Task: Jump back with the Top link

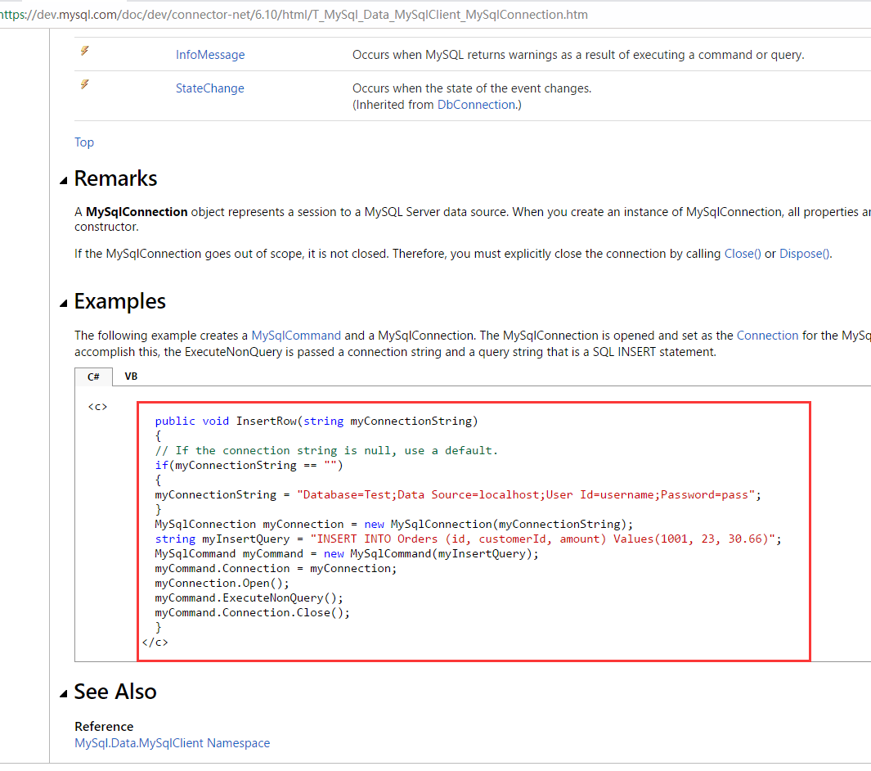Action: pos(83,142)
